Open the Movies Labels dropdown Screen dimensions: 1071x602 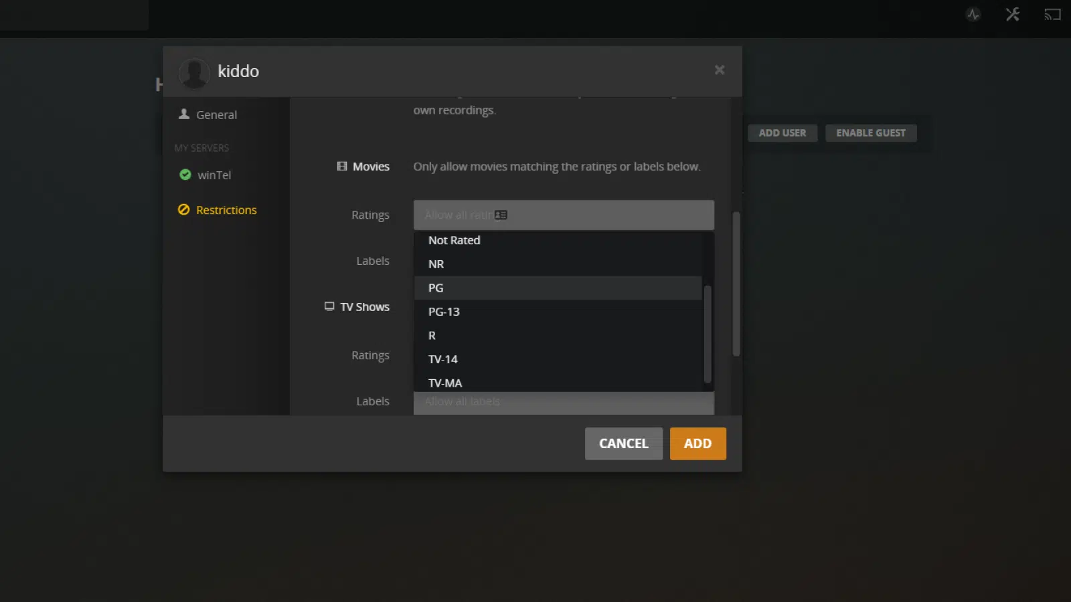[x=564, y=261]
